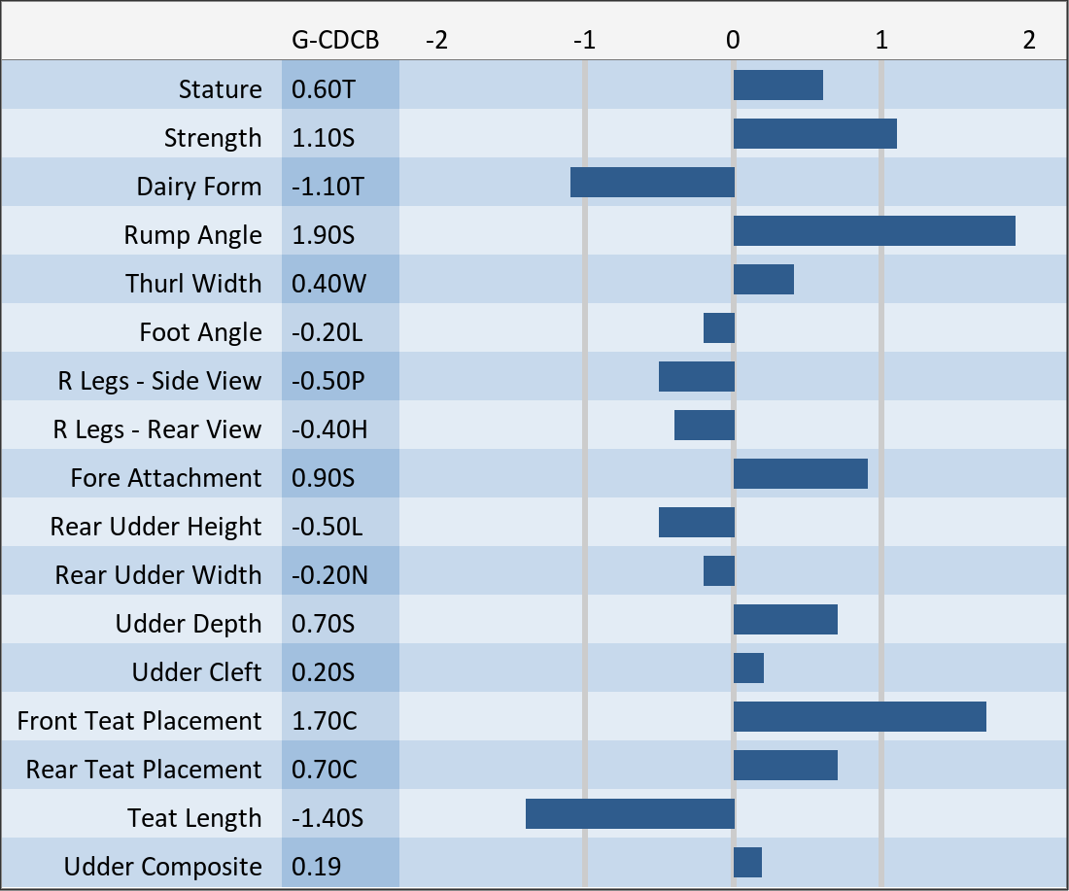Select the R Legs - Side View label
This screenshot has width=1069, height=891.
[159, 381]
